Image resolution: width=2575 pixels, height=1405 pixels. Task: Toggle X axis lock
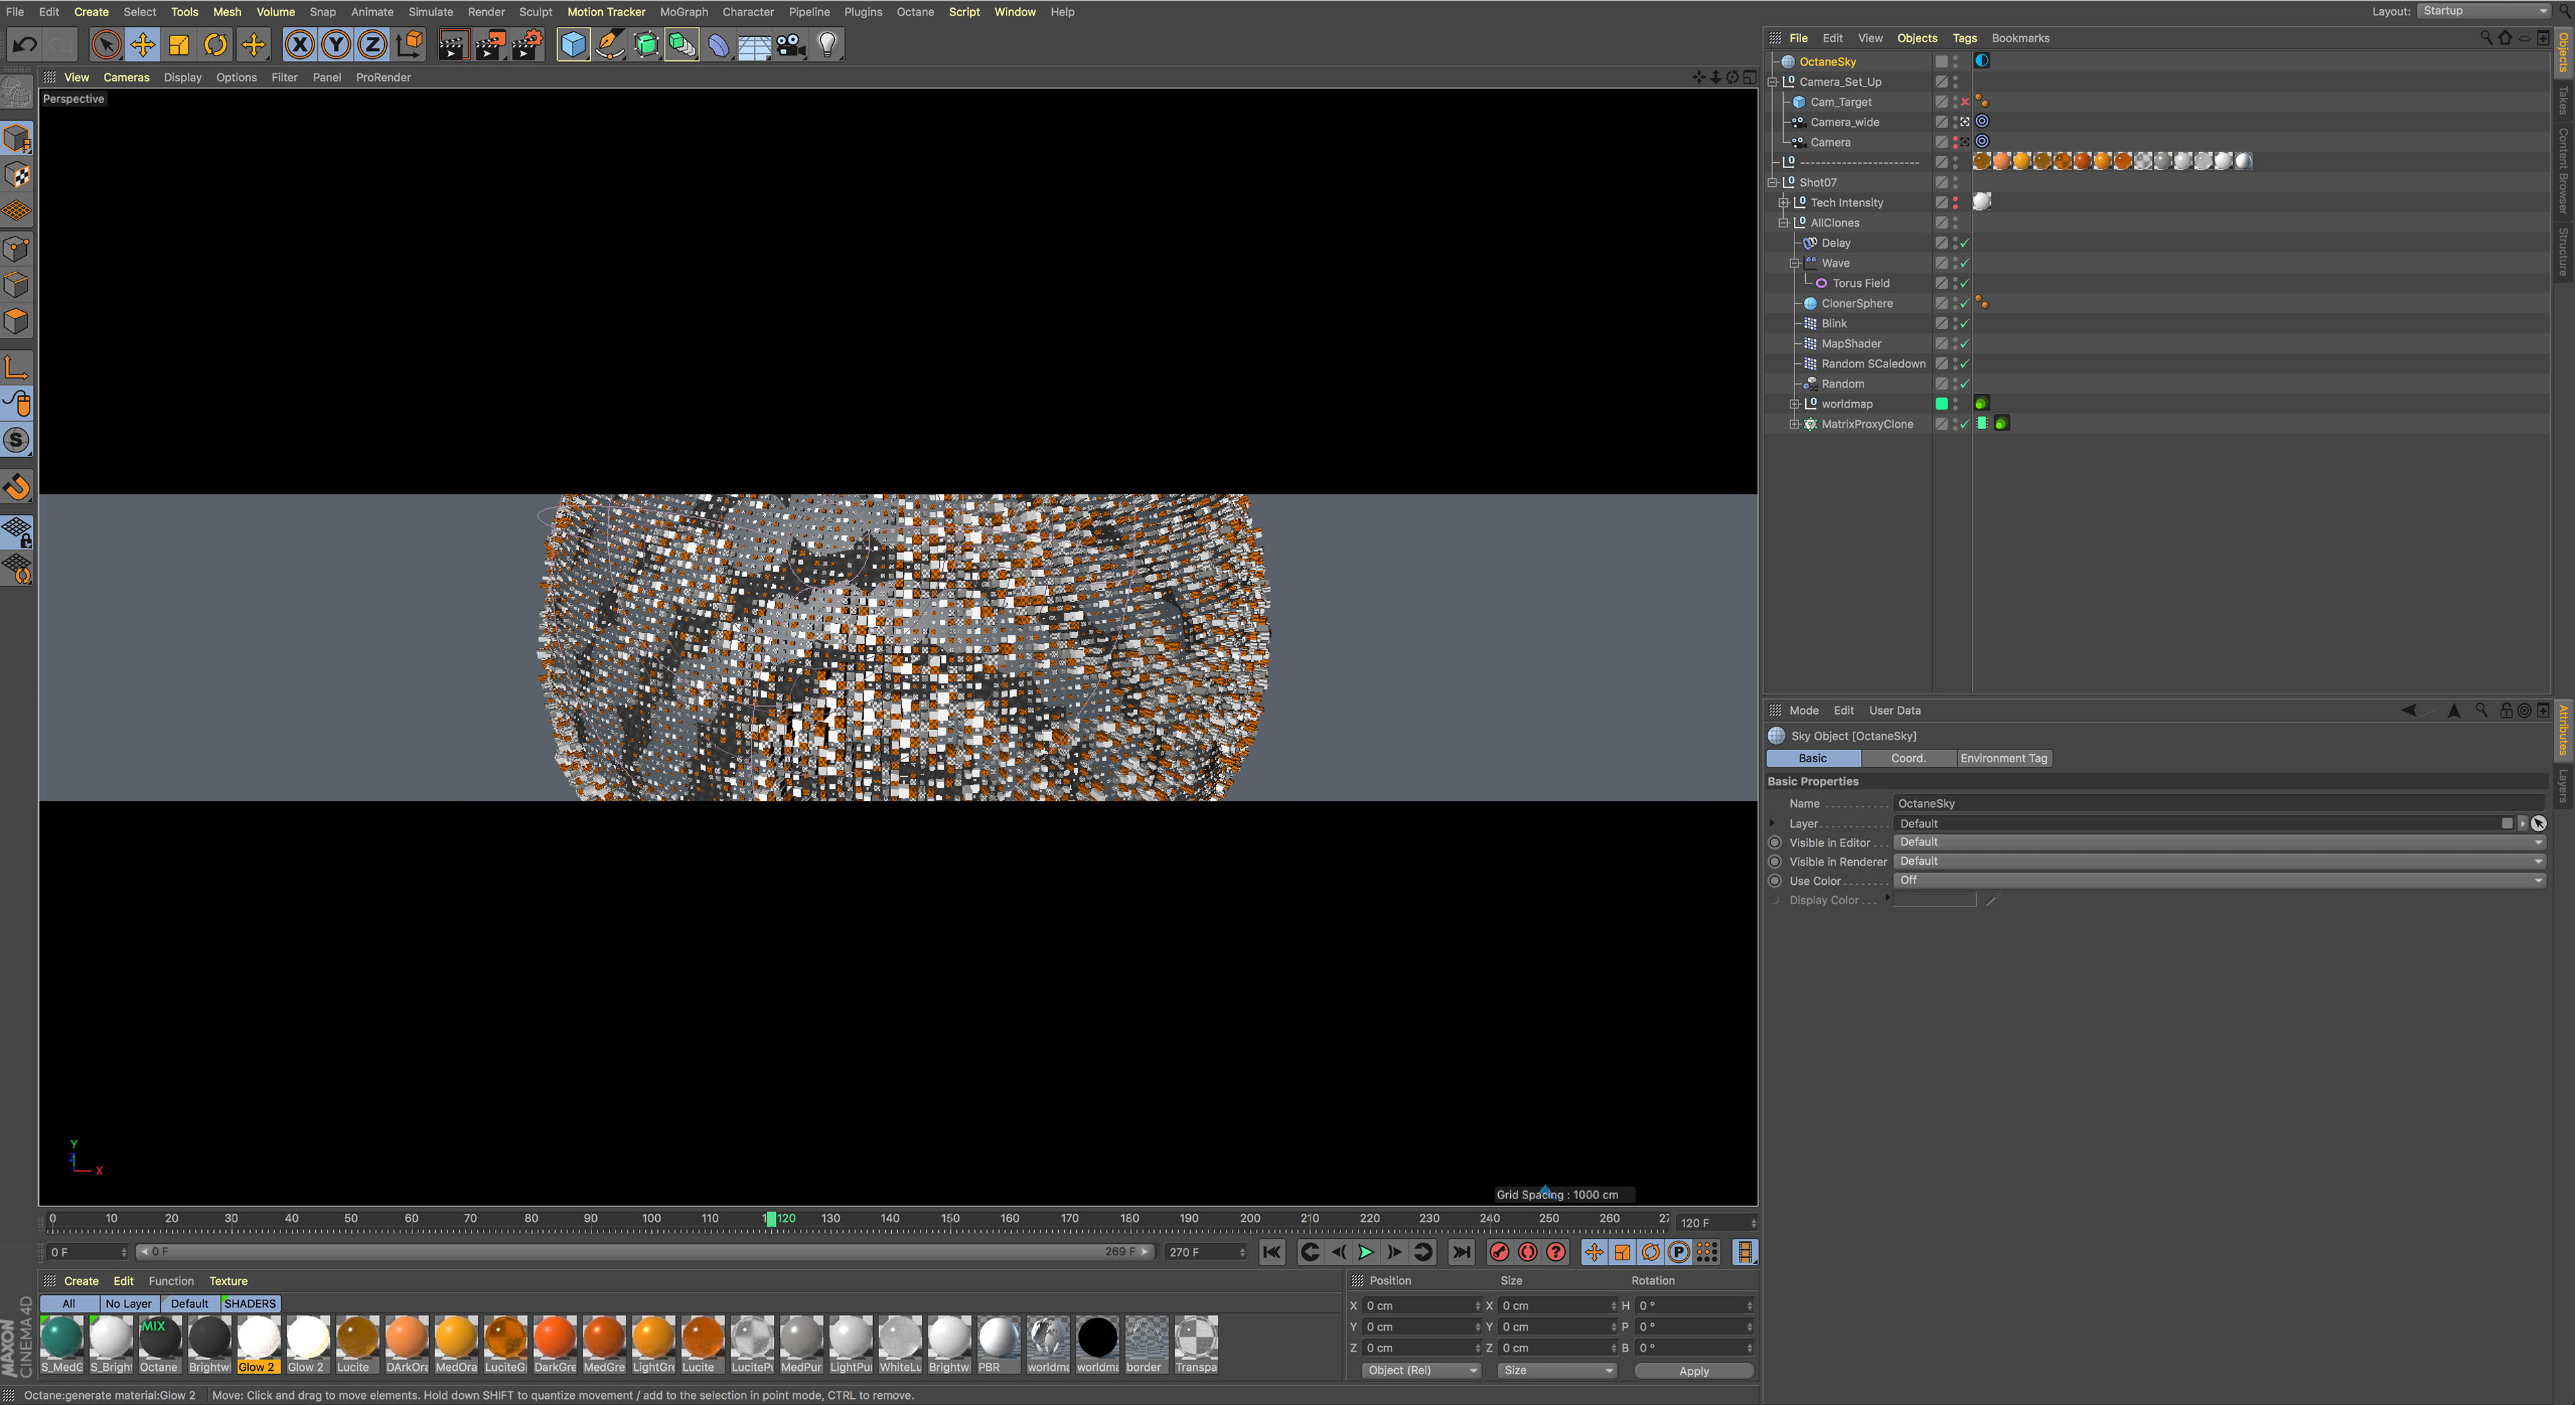299,45
